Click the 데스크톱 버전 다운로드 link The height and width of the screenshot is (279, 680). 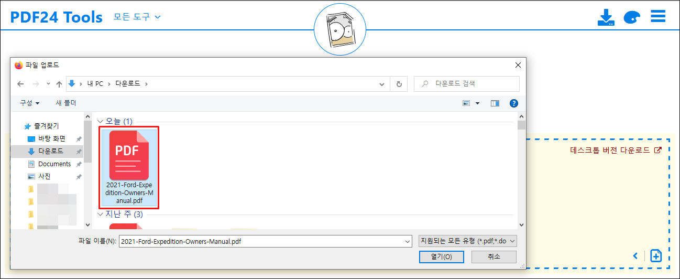pos(616,150)
